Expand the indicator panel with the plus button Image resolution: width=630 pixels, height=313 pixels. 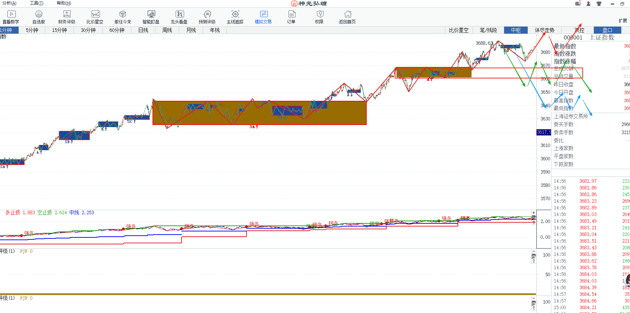(x=534, y=213)
